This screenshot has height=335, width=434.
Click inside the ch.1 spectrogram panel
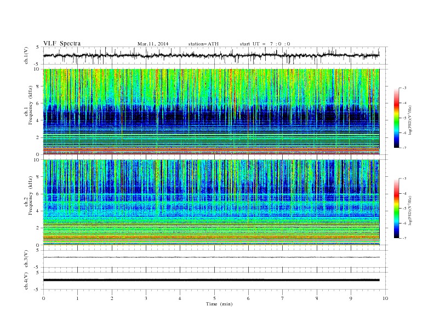[x=211, y=112]
